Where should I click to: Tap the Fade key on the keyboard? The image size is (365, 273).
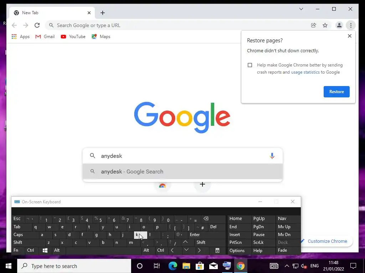coord(288,251)
